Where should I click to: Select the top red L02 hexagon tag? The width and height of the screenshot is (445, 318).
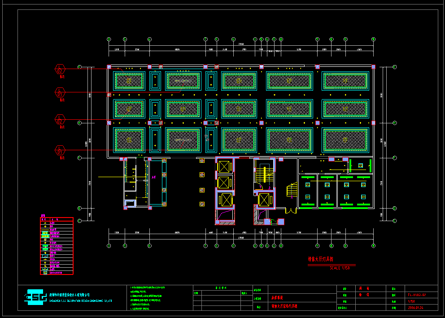pos(60,70)
